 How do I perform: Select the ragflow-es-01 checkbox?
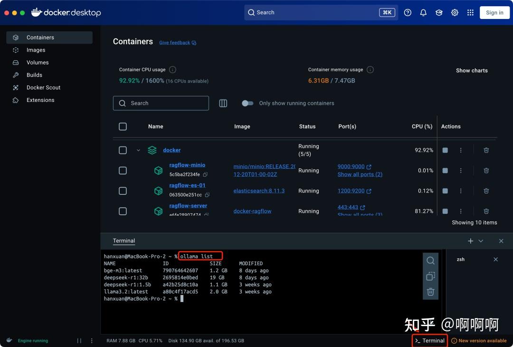[x=123, y=191]
